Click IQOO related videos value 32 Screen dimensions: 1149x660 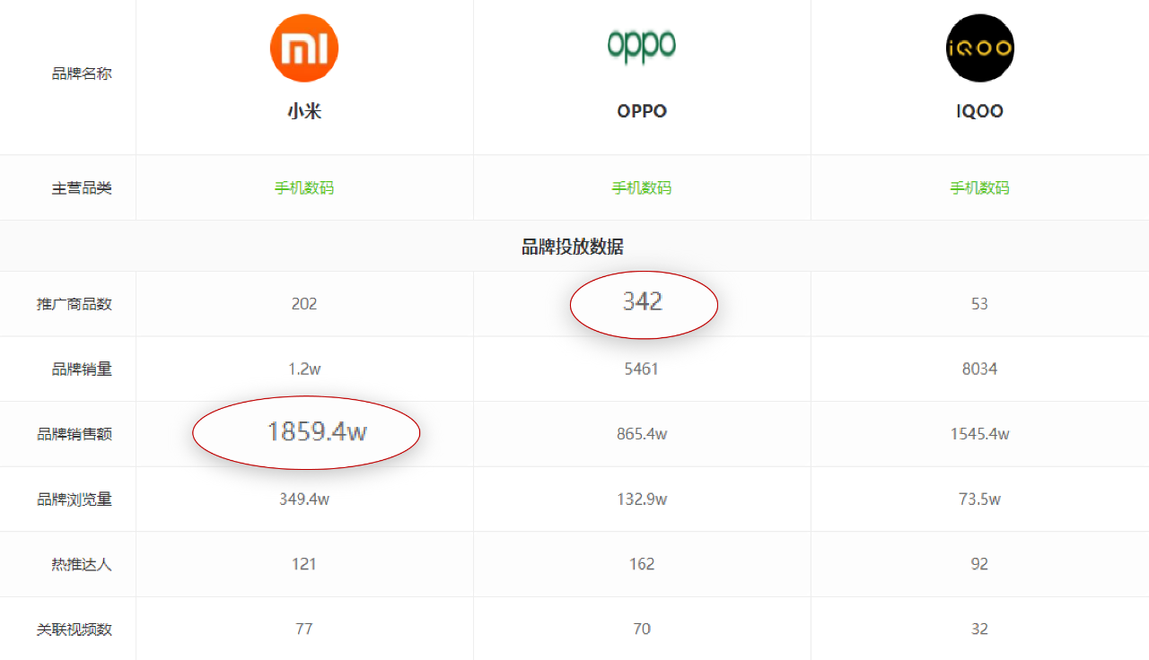979,630
